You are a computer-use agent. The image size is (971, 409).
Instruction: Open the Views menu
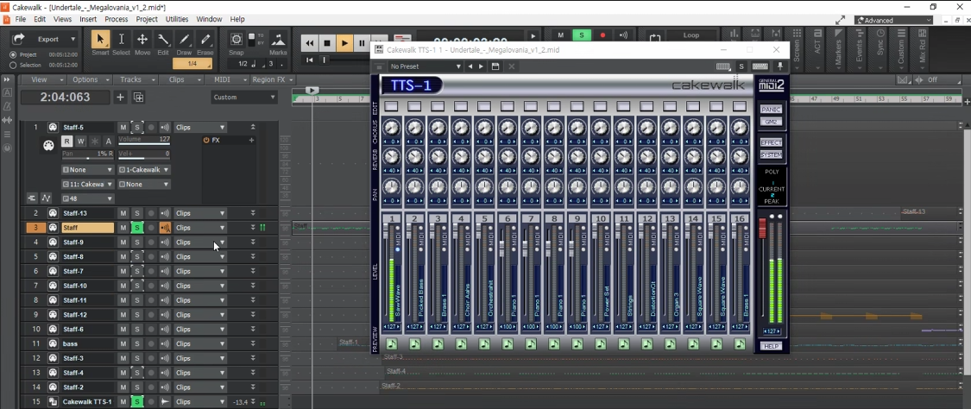(x=62, y=19)
